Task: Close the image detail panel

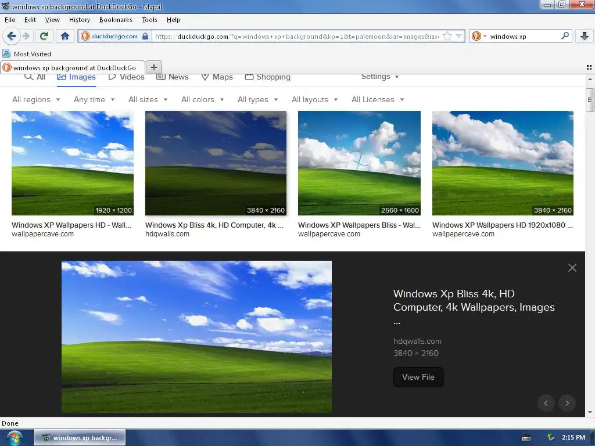Action: pyautogui.click(x=572, y=268)
